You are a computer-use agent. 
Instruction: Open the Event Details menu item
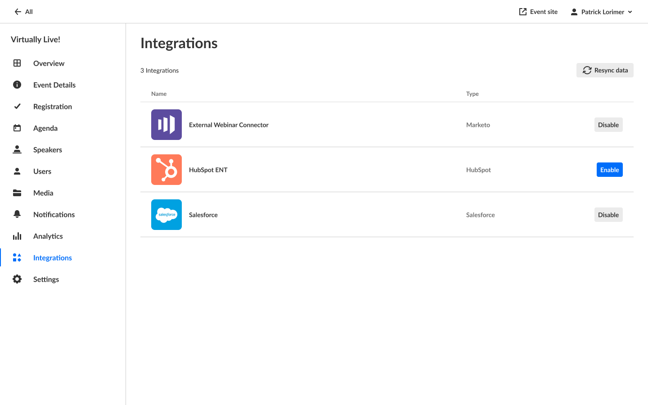(54, 85)
